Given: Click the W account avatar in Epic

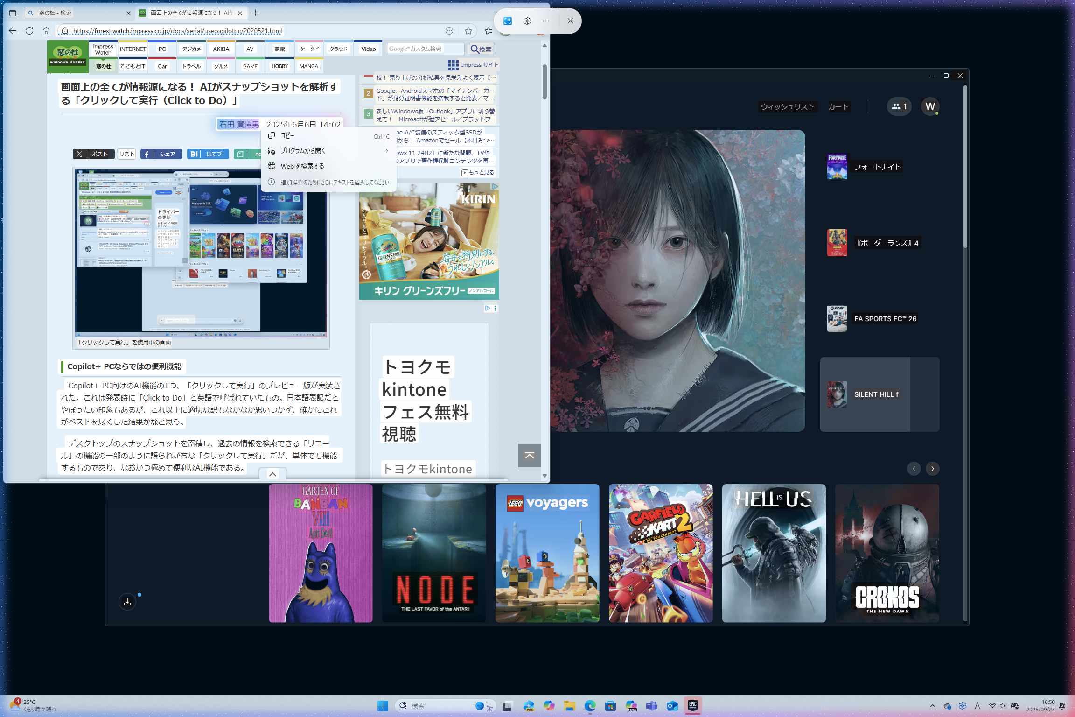Looking at the screenshot, I should click(929, 106).
